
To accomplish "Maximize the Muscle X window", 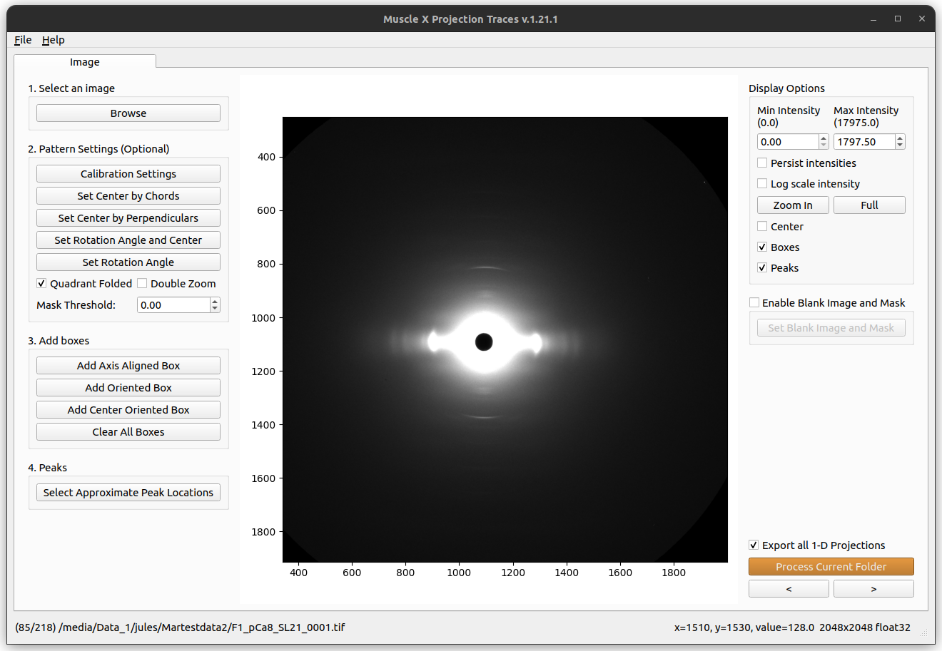I will click(x=898, y=19).
